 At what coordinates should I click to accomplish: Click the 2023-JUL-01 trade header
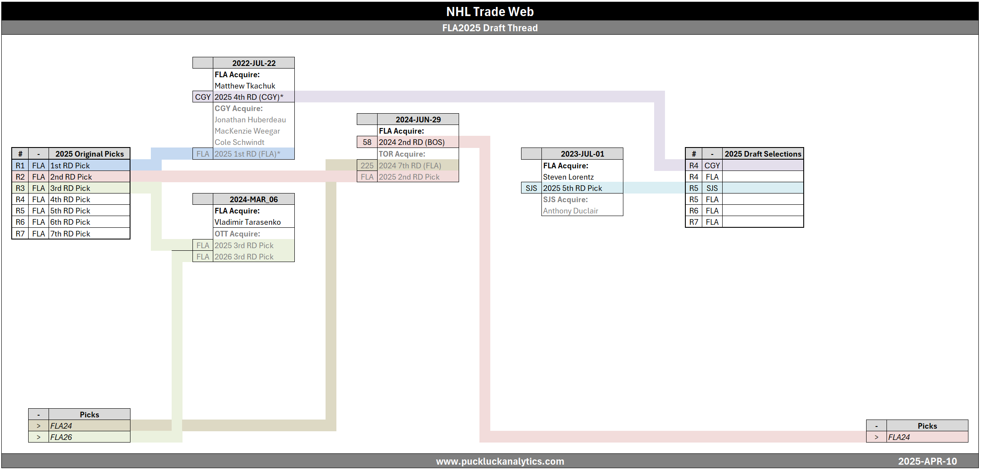pyautogui.click(x=582, y=154)
